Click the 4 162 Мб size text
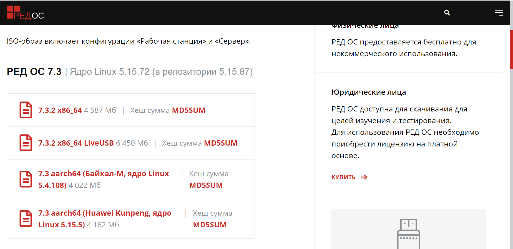 tap(103, 225)
